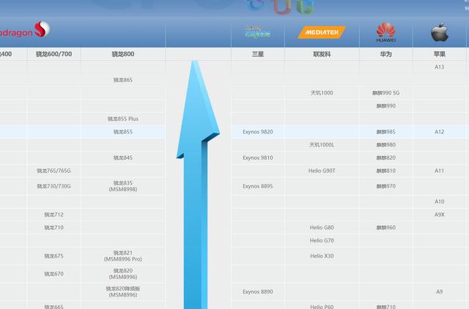Click the plain A9 cell
This screenshot has height=309, width=469.
(x=440, y=291)
